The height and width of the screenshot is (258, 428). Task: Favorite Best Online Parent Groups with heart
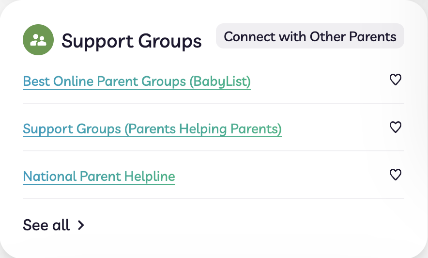coord(395,80)
